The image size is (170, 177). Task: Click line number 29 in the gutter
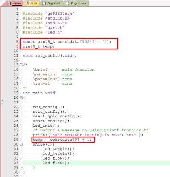[x=16, y=140]
